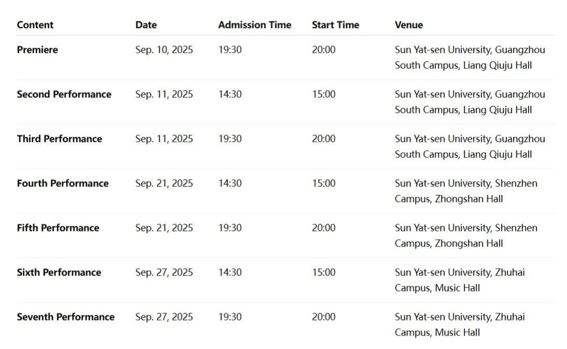Select the Seventh Performance row label

point(65,317)
